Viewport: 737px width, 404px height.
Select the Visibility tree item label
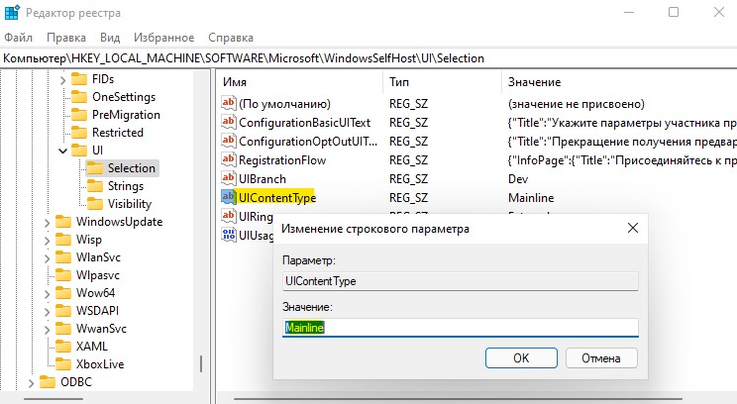[130, 204]
